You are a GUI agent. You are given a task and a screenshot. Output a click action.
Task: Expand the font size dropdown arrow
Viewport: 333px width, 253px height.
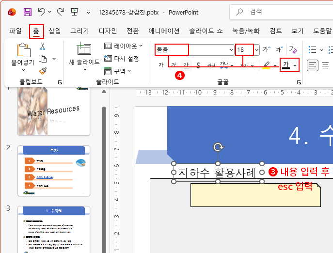[x=256, y=50]
